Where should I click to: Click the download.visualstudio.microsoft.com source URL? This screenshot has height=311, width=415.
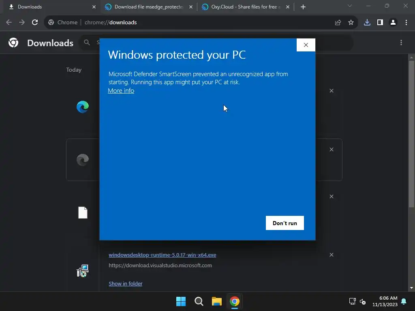[160, 265]
